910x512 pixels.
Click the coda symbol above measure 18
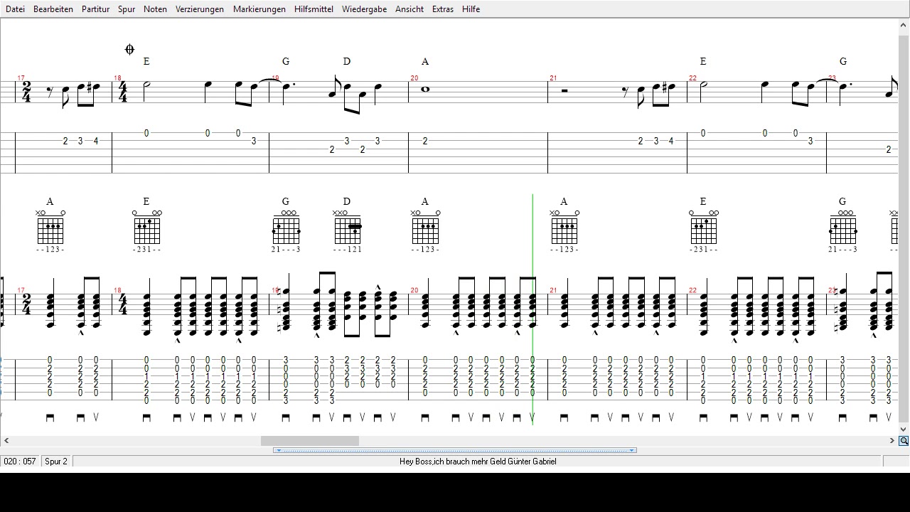pyautogui.click(x=129, y=49)
